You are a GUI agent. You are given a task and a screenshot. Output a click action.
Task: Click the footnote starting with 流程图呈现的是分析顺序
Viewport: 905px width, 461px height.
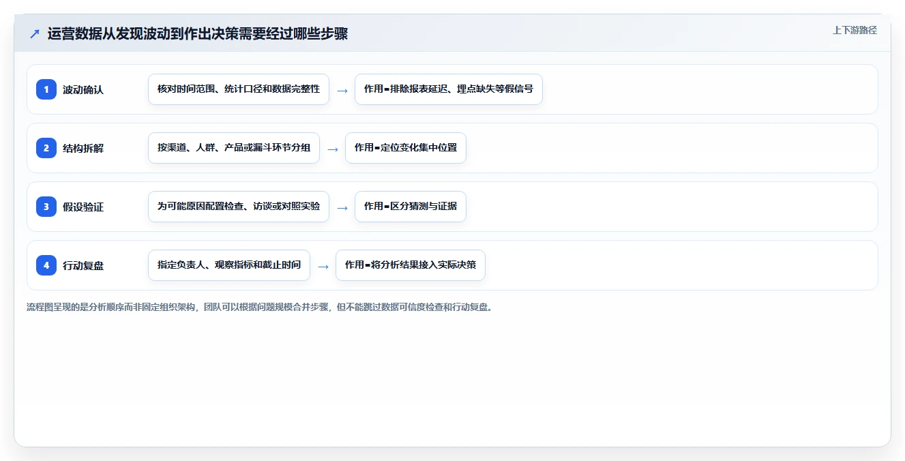[260, 307]
